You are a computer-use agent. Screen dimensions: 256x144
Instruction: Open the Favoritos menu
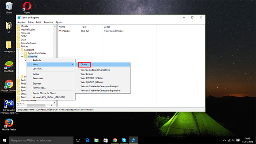(48, 22)
